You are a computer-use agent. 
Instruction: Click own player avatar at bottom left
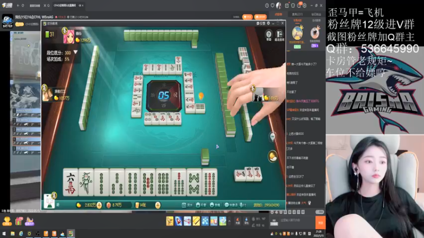pyautogui.click(x=49, y=202)
